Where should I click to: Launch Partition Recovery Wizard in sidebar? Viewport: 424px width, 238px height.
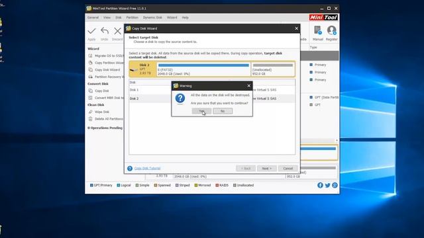point(109,77)
